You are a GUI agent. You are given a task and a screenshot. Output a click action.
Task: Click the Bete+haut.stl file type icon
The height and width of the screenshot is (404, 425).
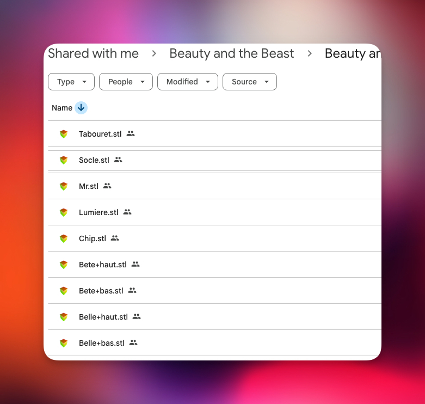64,265
